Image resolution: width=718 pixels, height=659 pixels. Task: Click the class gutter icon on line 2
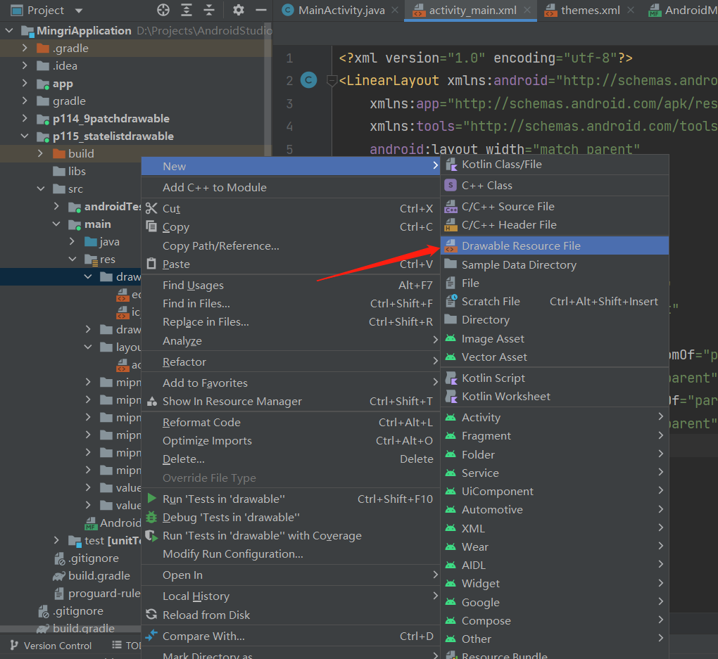pyautogui.click(x=308, y=80)
